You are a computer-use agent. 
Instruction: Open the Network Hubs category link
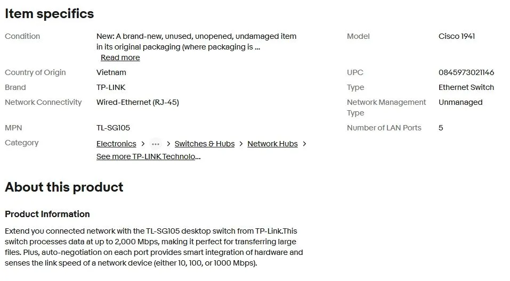pyautogui.click(x=272, y=144)
